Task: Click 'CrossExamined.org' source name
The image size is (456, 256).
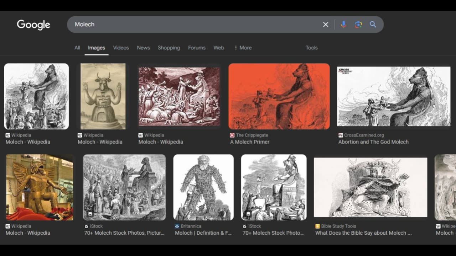Action: tap(364, 135)
